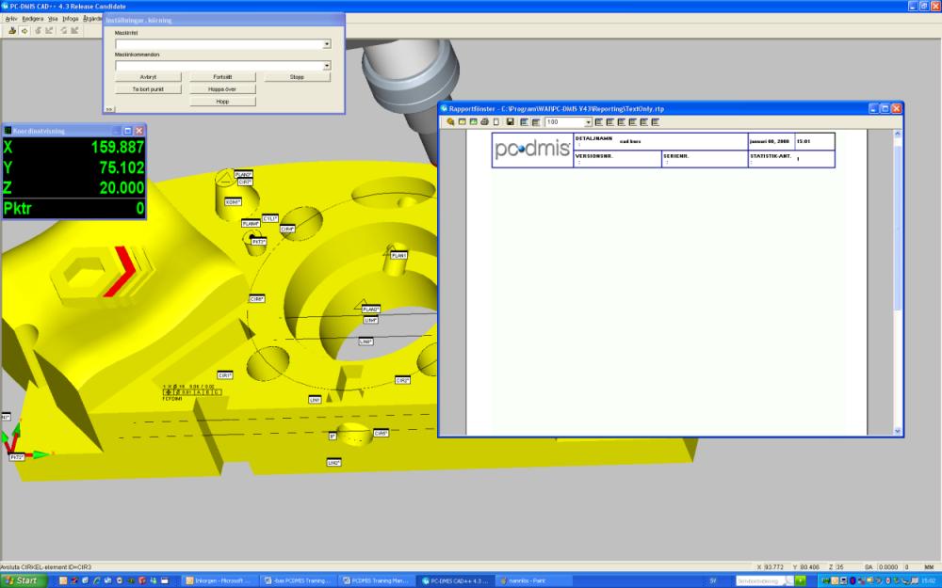Click the Rapportfönster scrollbar down arrow
This screenshot has width=942, height=588.
click(x=898, y=431)
